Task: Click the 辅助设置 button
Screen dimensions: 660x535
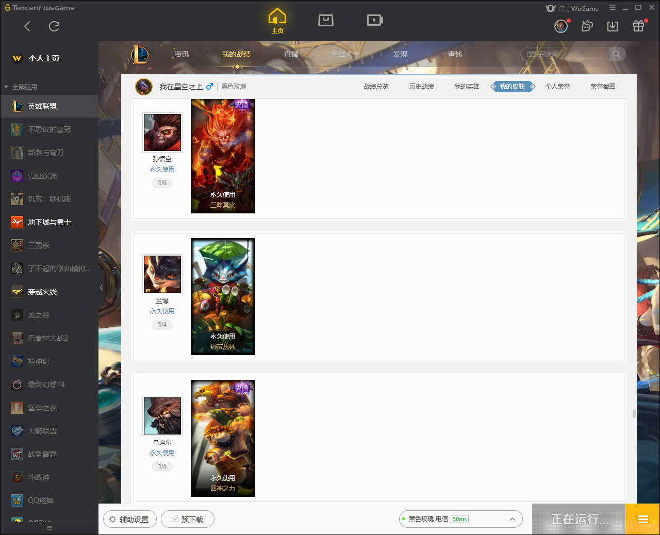Action: point(130,519)
